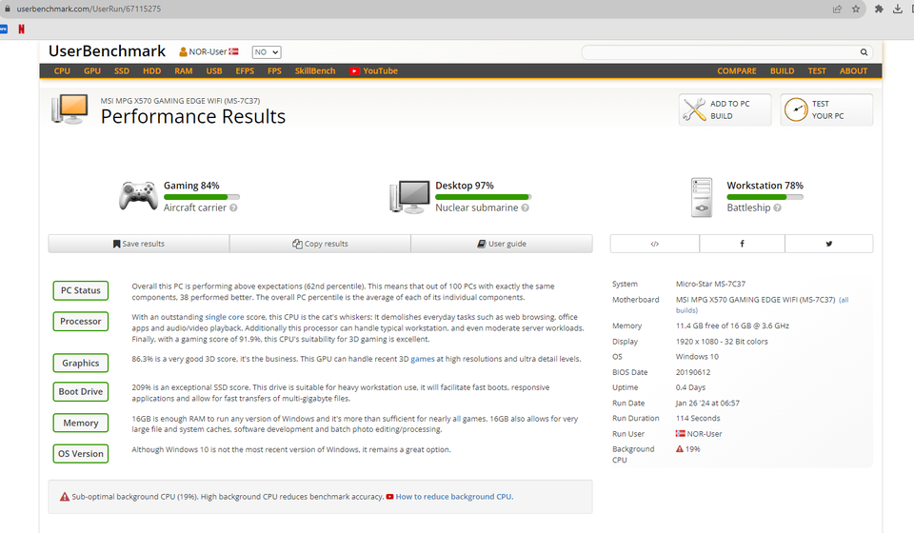Click the Desktop 97% progress bar
The image size is (914, 533).
(x=484, y=197)
